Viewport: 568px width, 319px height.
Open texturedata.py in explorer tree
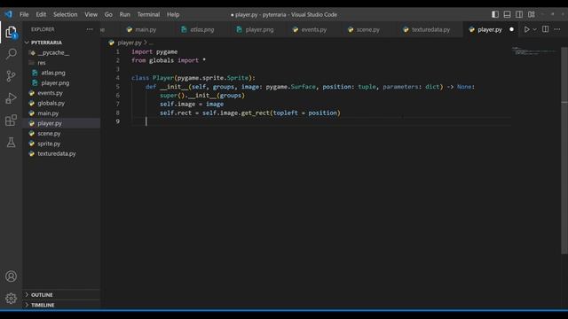[x=61, y=153]
